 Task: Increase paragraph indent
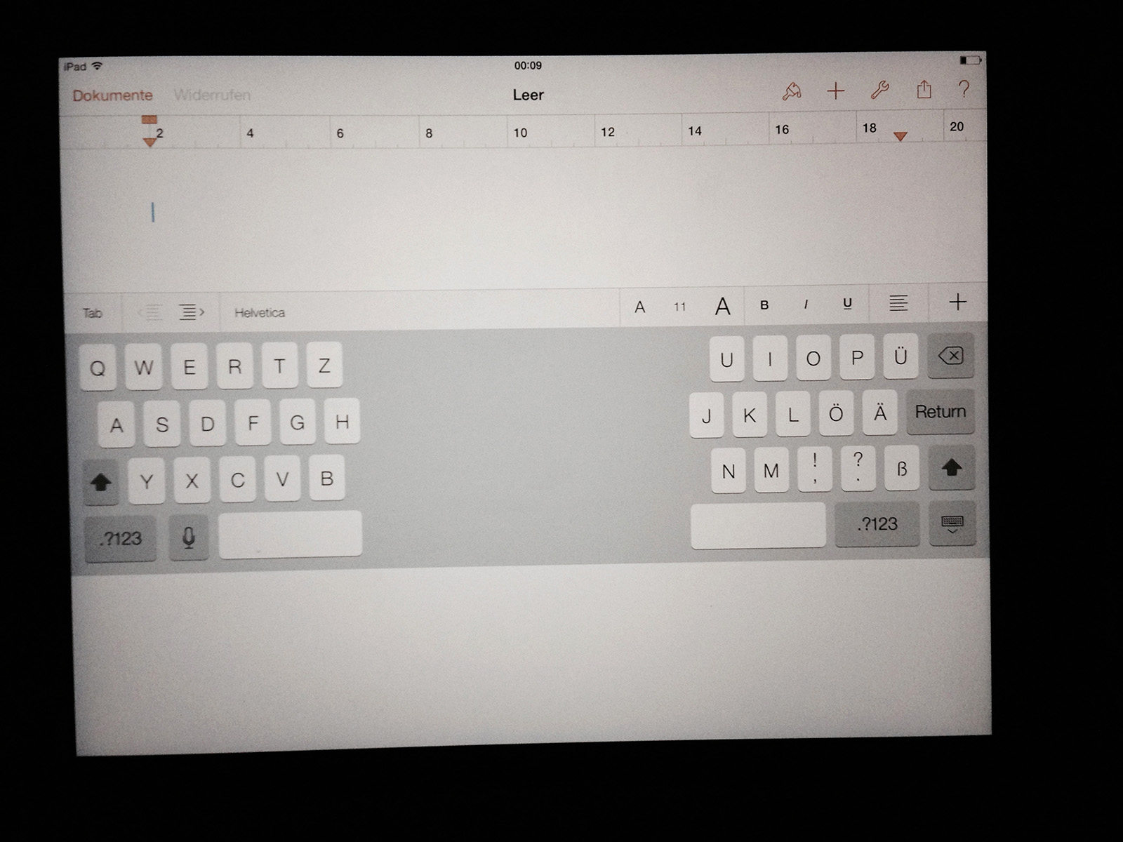[191, 312]
